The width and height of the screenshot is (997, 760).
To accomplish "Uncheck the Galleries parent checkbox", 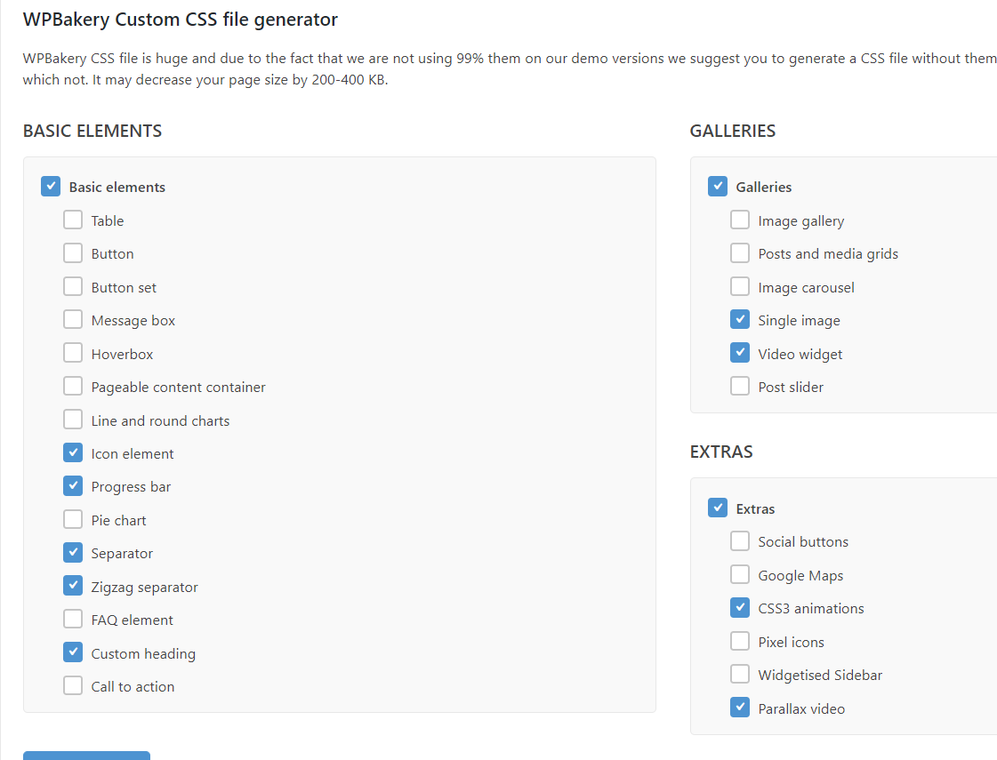I will coord(718,187).
